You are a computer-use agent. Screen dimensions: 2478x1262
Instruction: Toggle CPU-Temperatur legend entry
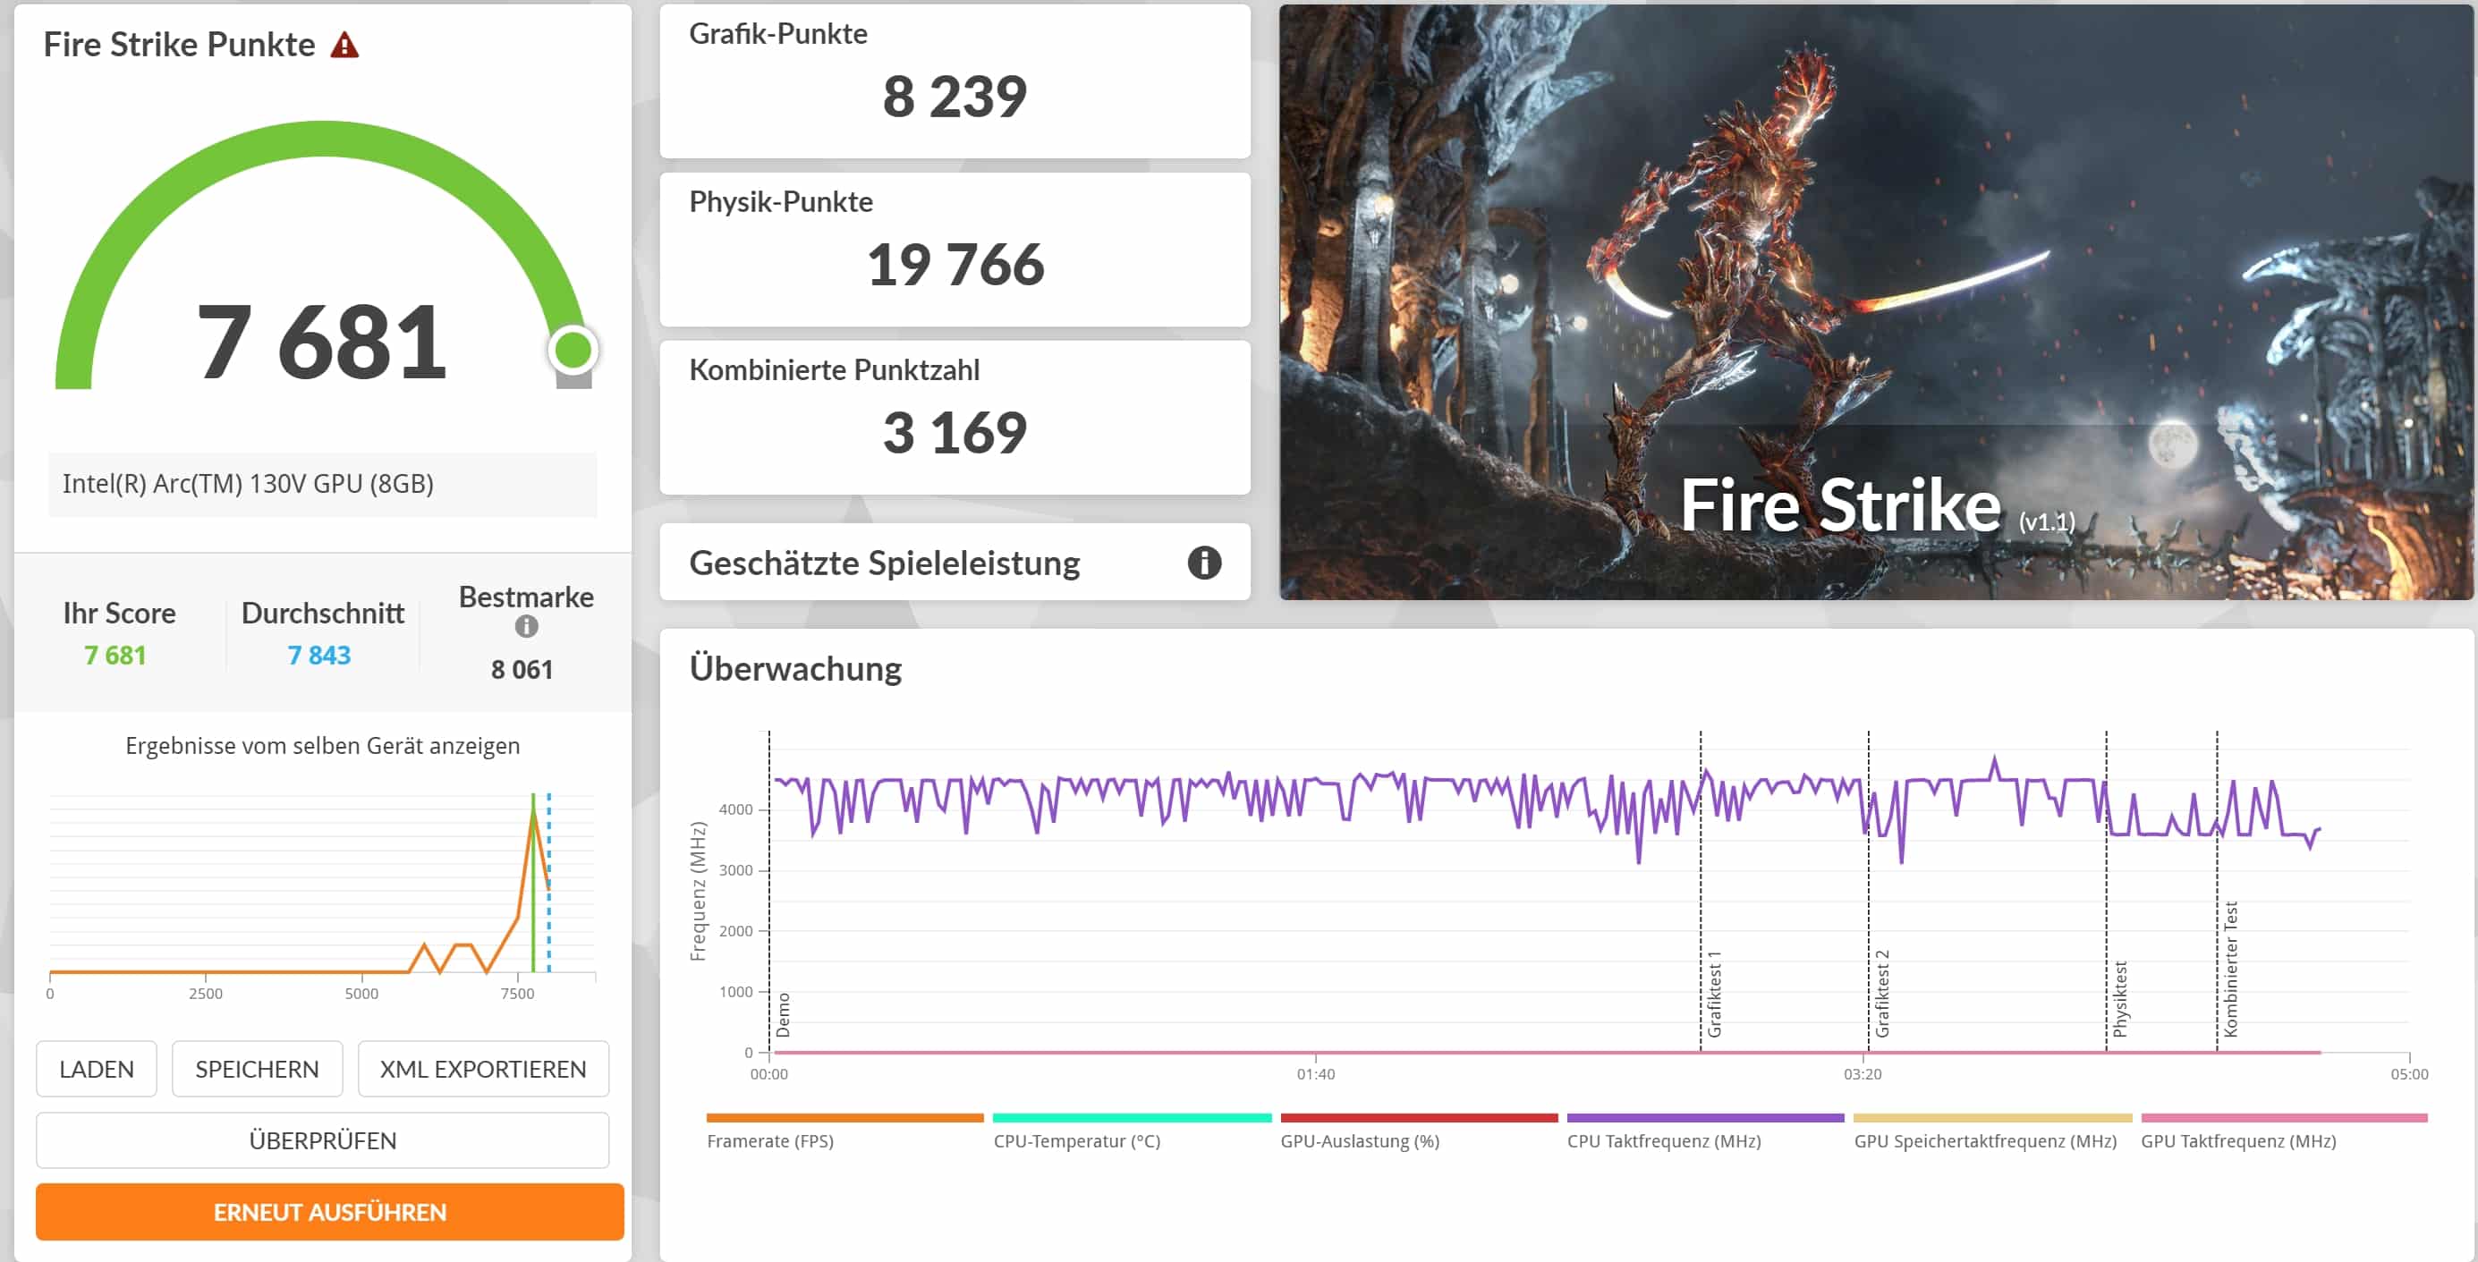pos(1076,1140)
